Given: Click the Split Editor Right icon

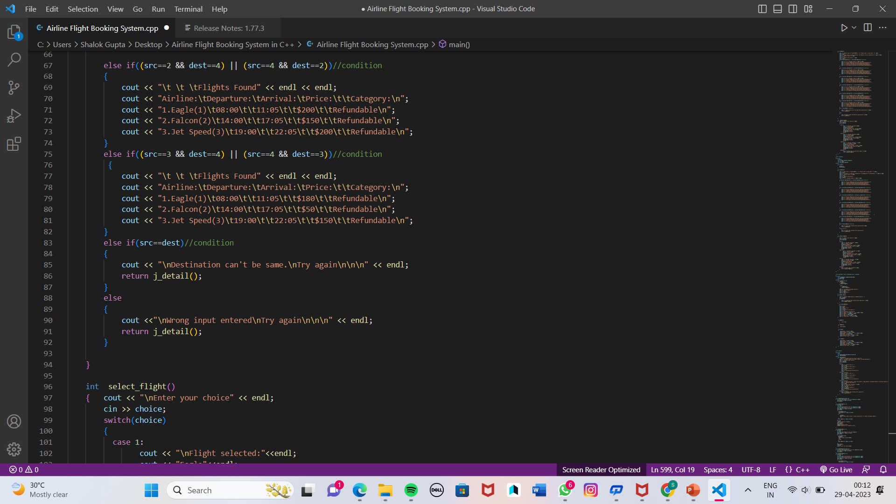Looking at the screenshot, I should [x=868, y=28].
